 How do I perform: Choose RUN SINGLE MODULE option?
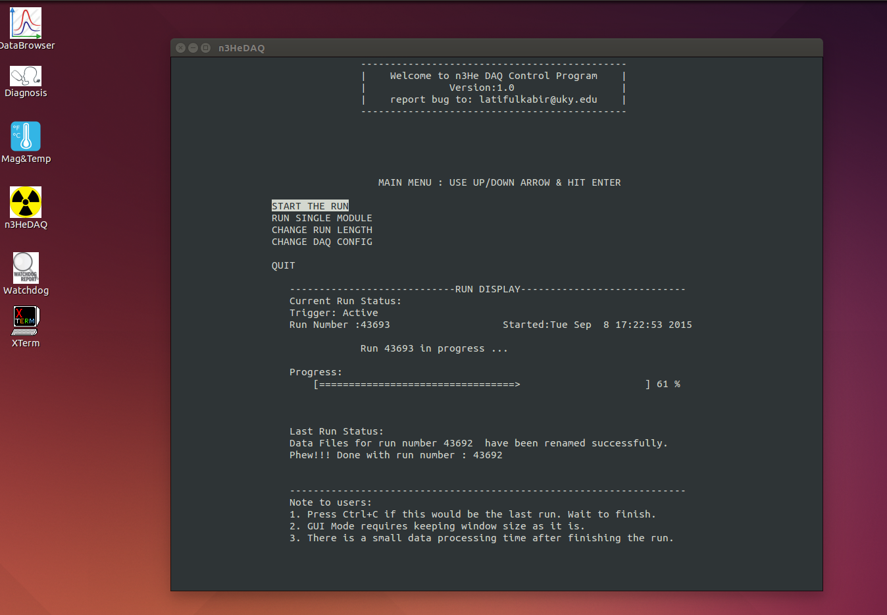click(x=322, y=218)
